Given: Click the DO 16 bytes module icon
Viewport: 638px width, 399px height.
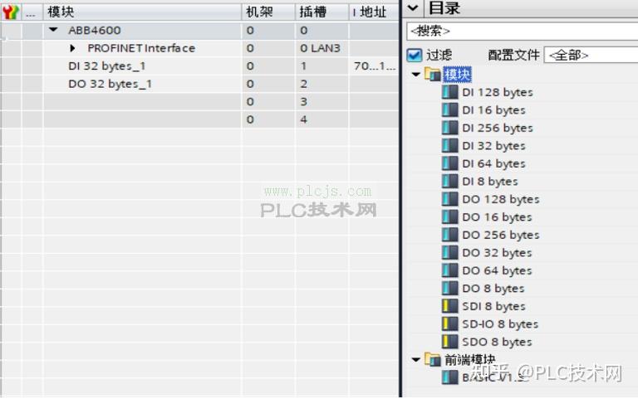Looking at the screenshot, I should [449, 217].
